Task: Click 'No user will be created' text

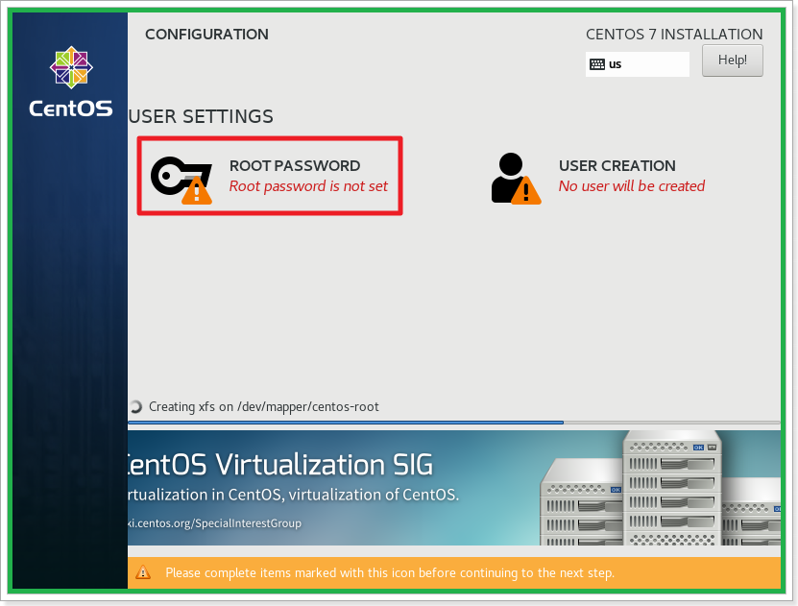Action: point(632,186)
